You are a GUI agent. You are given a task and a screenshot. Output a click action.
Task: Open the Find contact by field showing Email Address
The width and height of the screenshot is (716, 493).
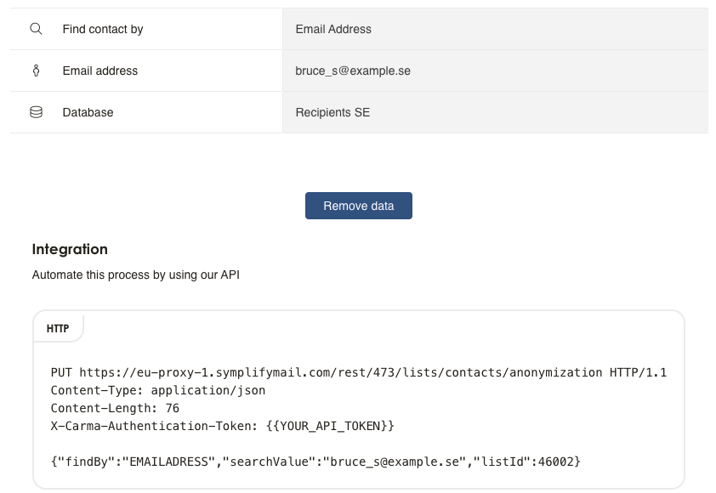click(x=495, y=29)
